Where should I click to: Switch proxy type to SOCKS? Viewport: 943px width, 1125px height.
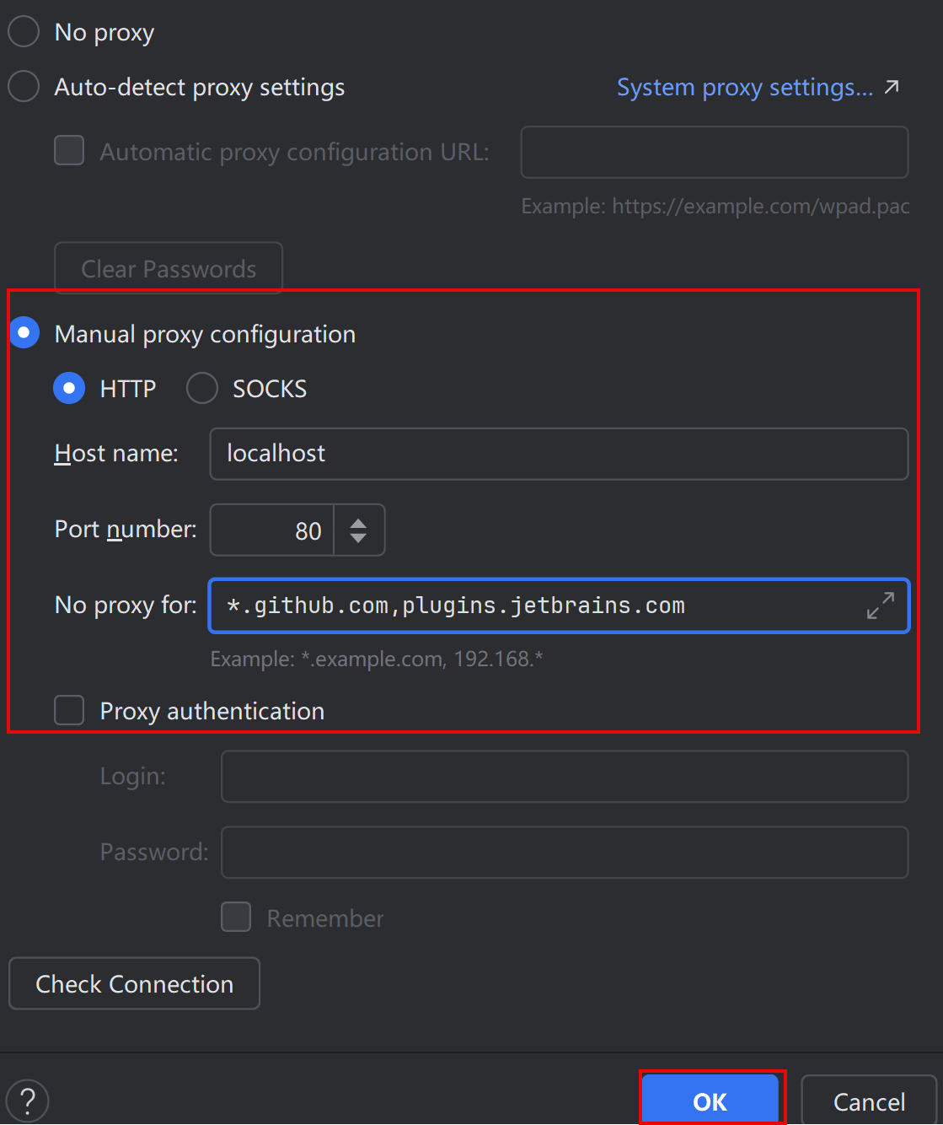coord(202,388)
